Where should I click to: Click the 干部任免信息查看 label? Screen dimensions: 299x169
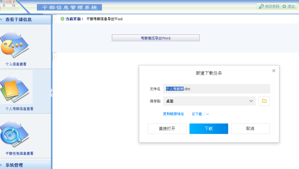[x=19, y=153]
